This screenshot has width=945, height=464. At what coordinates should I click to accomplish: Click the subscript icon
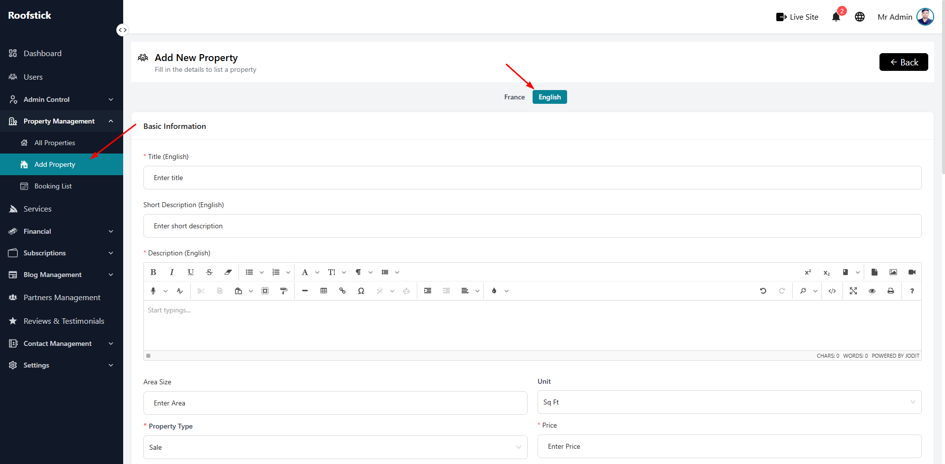tap(827, 272)
